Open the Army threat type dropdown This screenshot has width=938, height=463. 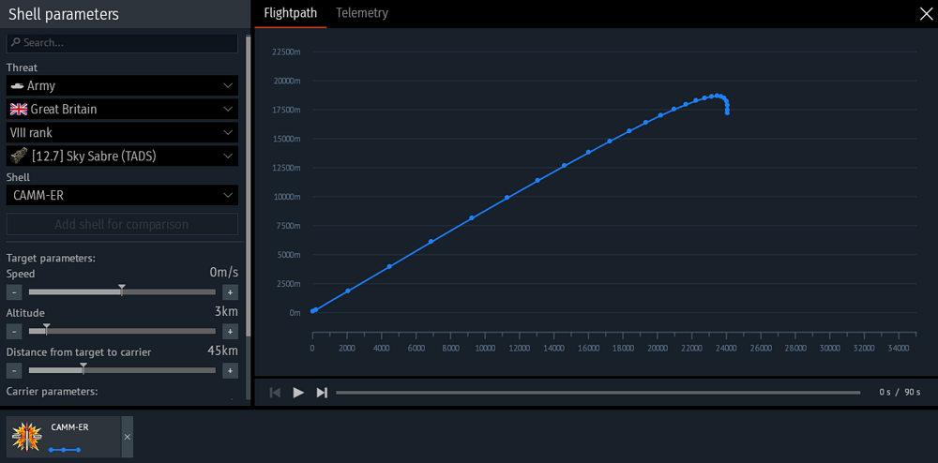(x=122, y=85)
